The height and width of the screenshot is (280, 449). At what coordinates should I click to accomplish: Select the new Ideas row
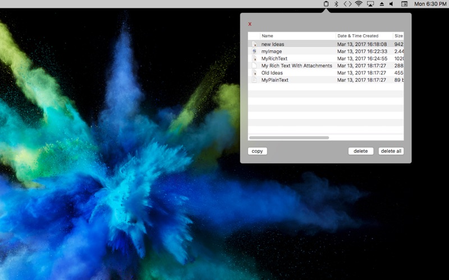pos(326,44)
